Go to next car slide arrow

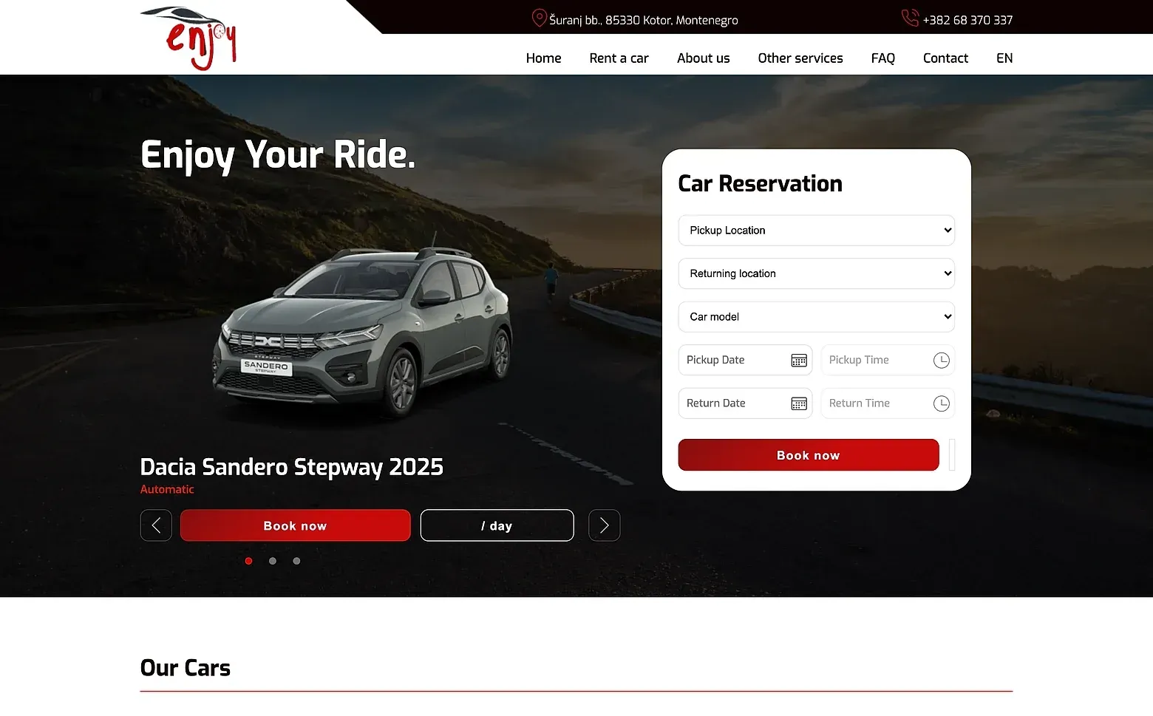click(605, 525)
